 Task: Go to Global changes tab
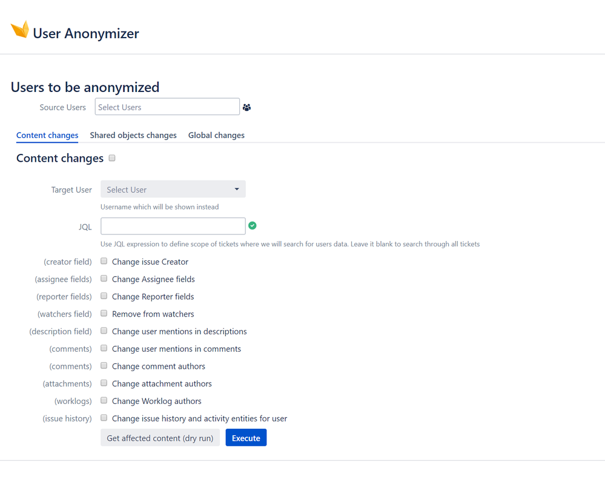click(x=216, y=135)
